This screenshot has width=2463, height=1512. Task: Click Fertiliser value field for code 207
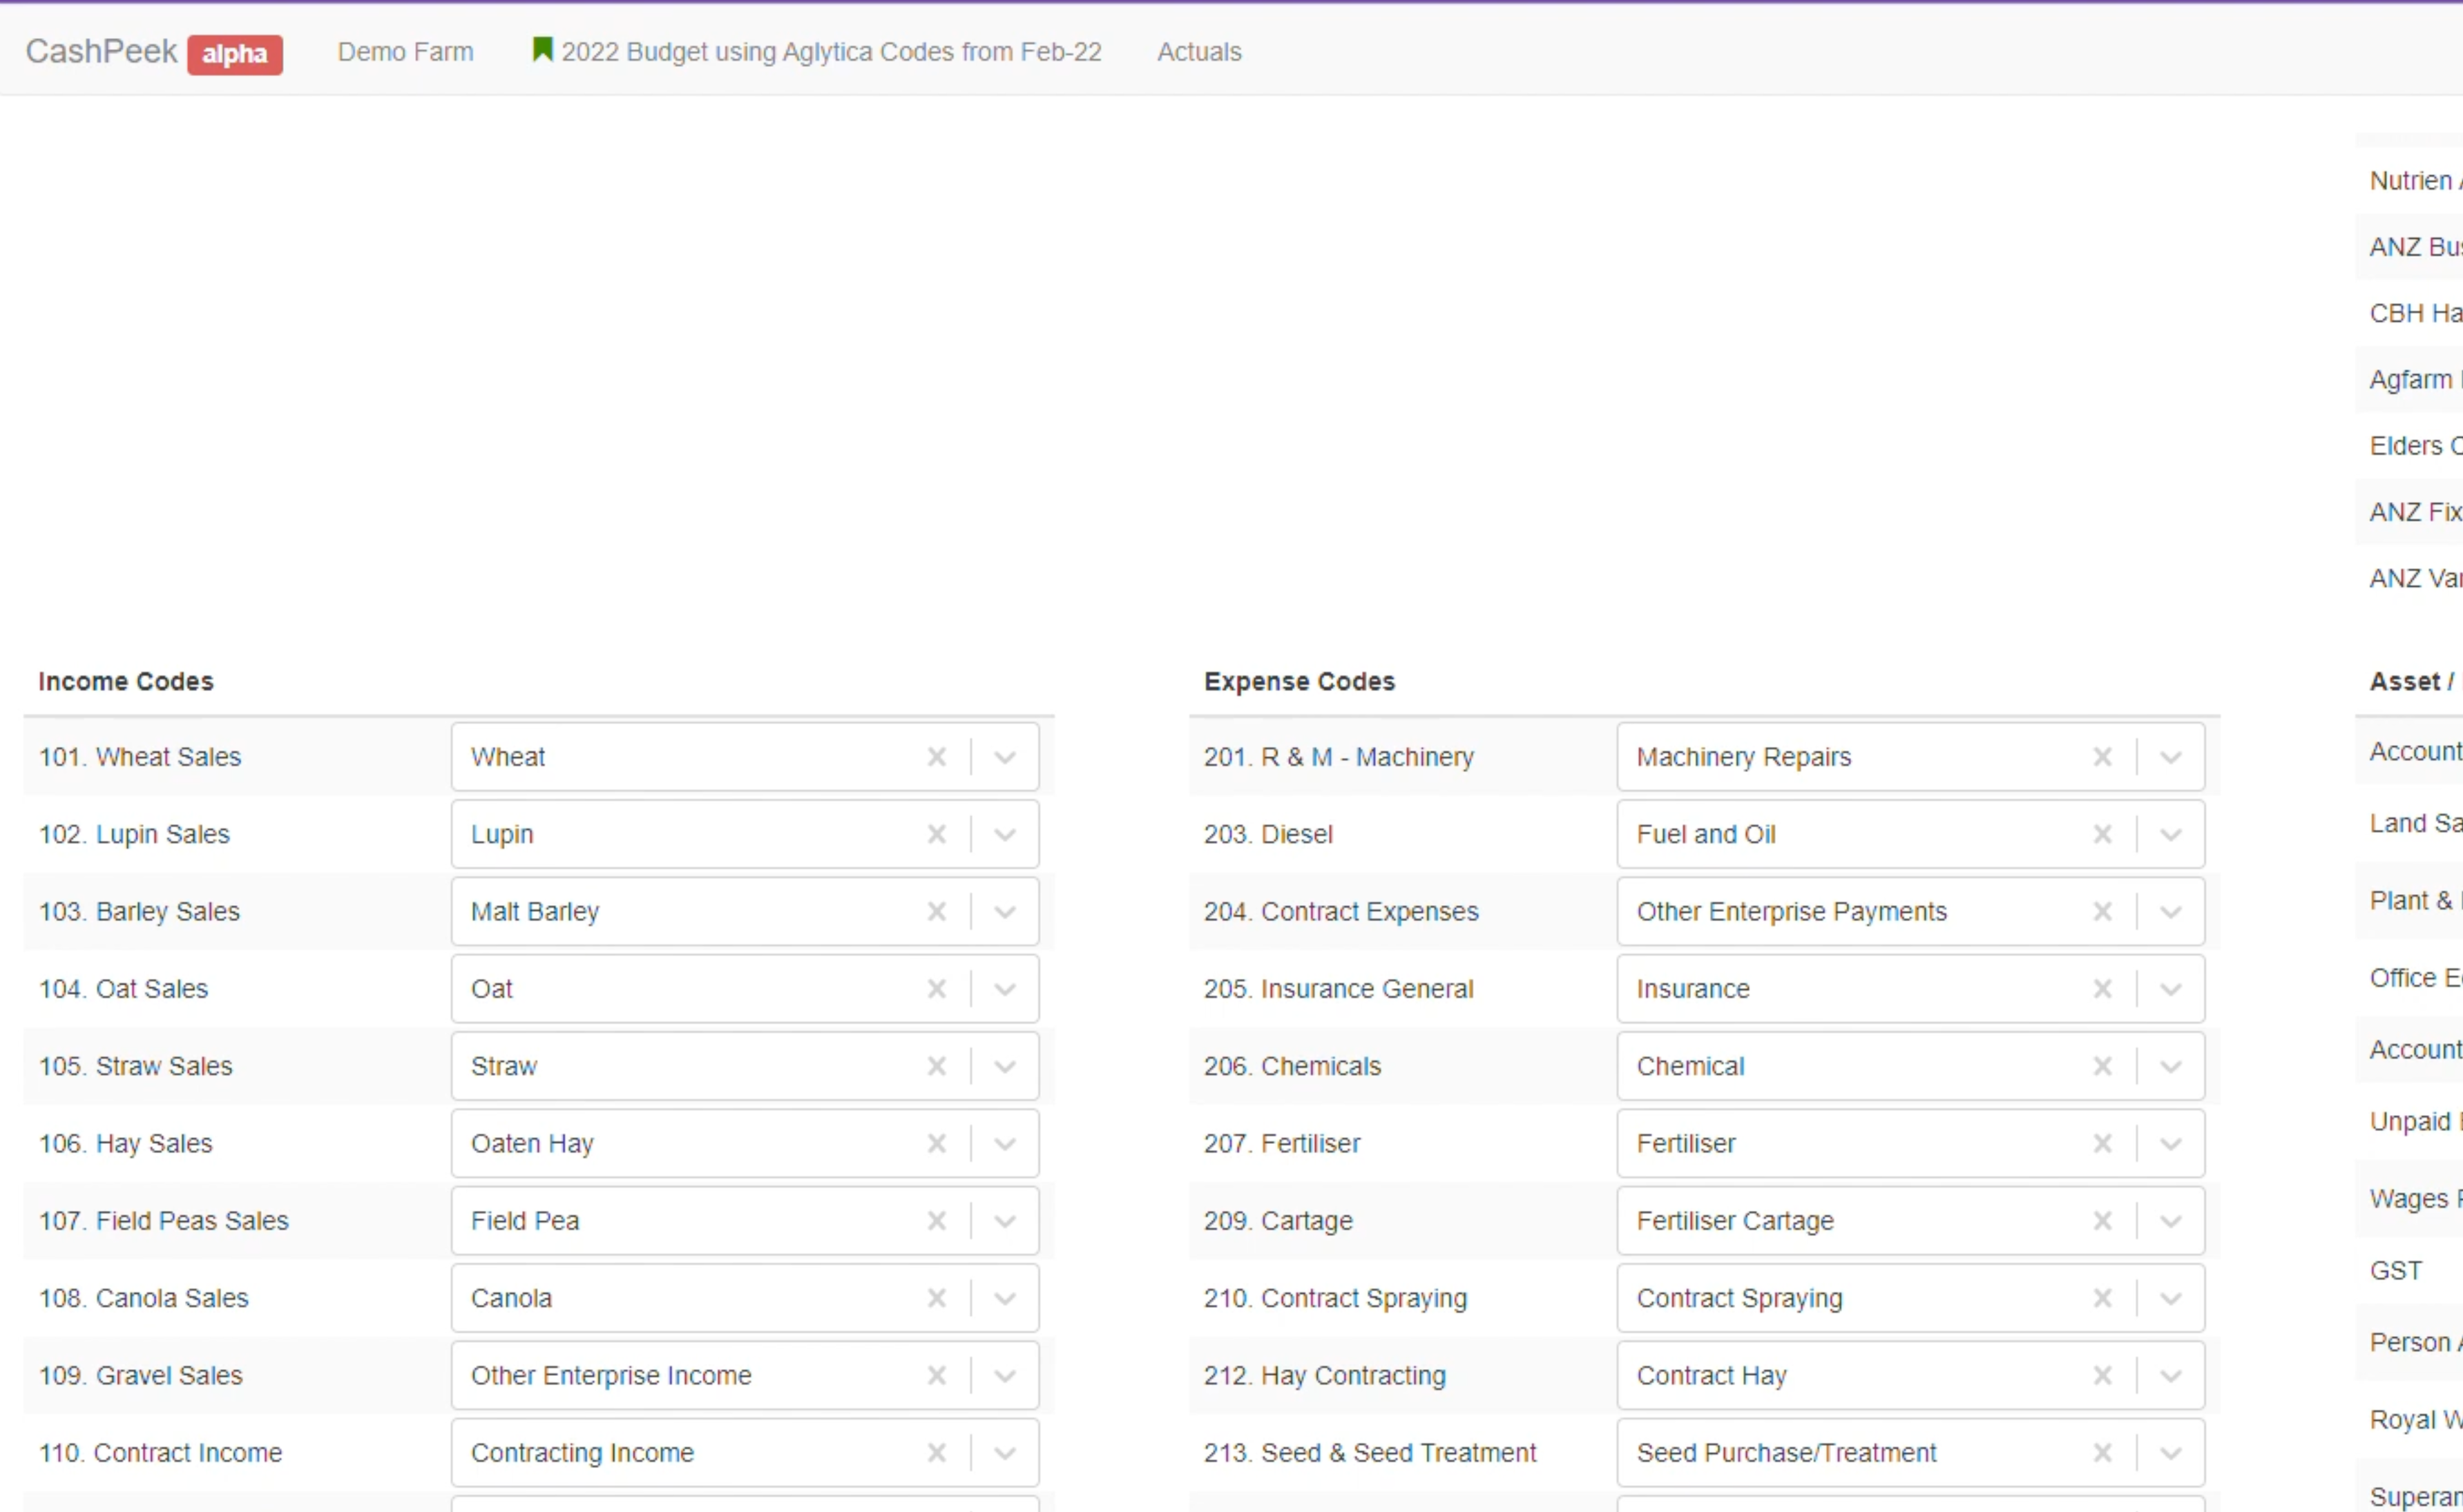(1910, 1143)
